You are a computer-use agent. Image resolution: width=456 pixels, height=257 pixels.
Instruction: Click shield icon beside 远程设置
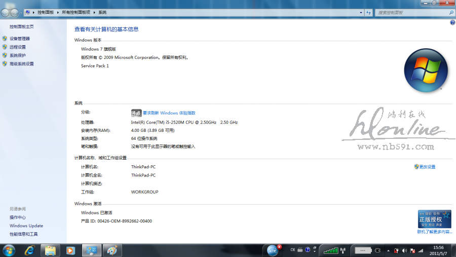[x=5, y=47]
